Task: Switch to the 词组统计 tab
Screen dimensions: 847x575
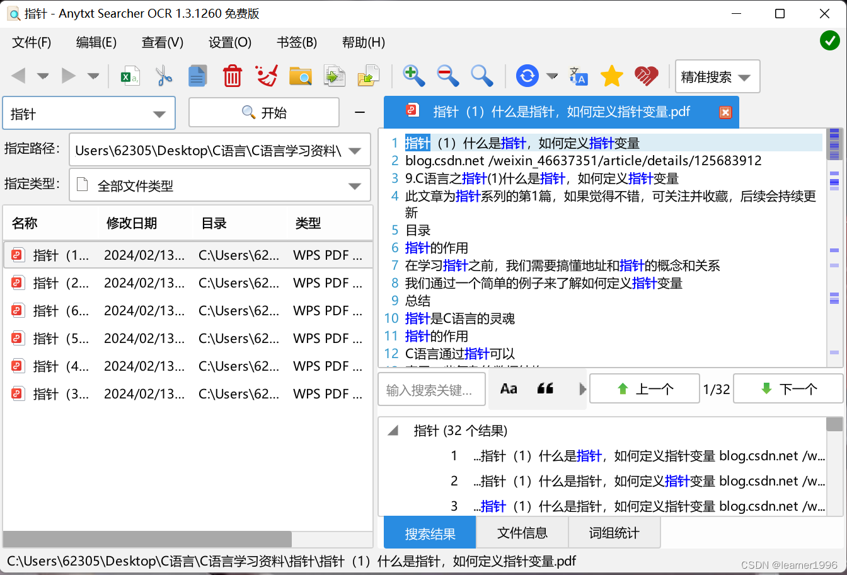Action: pyautogui.click(x=614, y=533)
